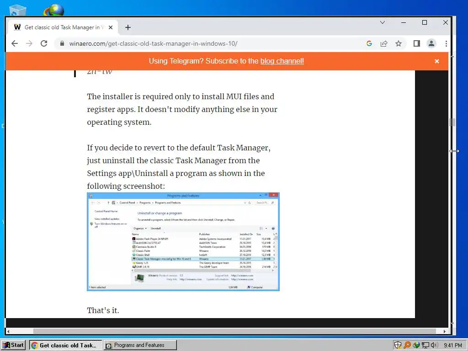Dismiss the orange Telegram banner
Viewport: 468px width, 351px height.
[x=436, y=61]
